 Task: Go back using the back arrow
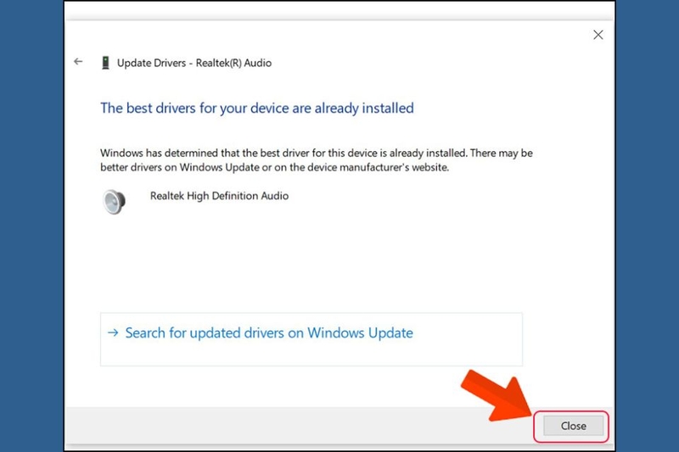click(78, 62)
